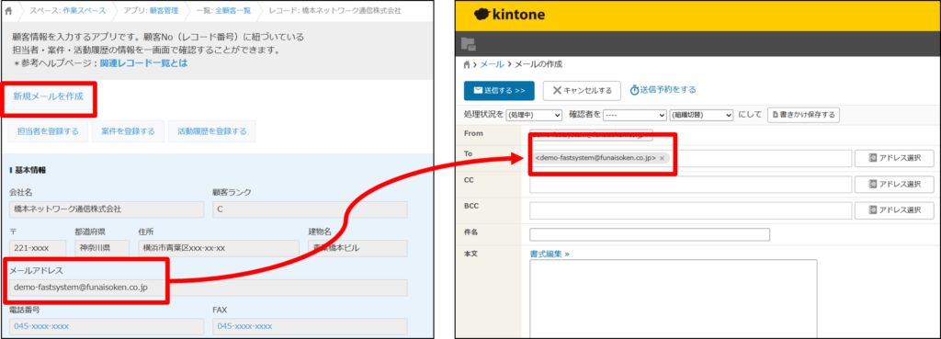Click the kintone logo
This screenshot has height=339, width=941.
(509, 15)
